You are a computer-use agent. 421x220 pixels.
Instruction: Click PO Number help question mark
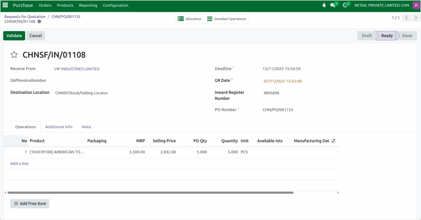(x=238, y=109)
